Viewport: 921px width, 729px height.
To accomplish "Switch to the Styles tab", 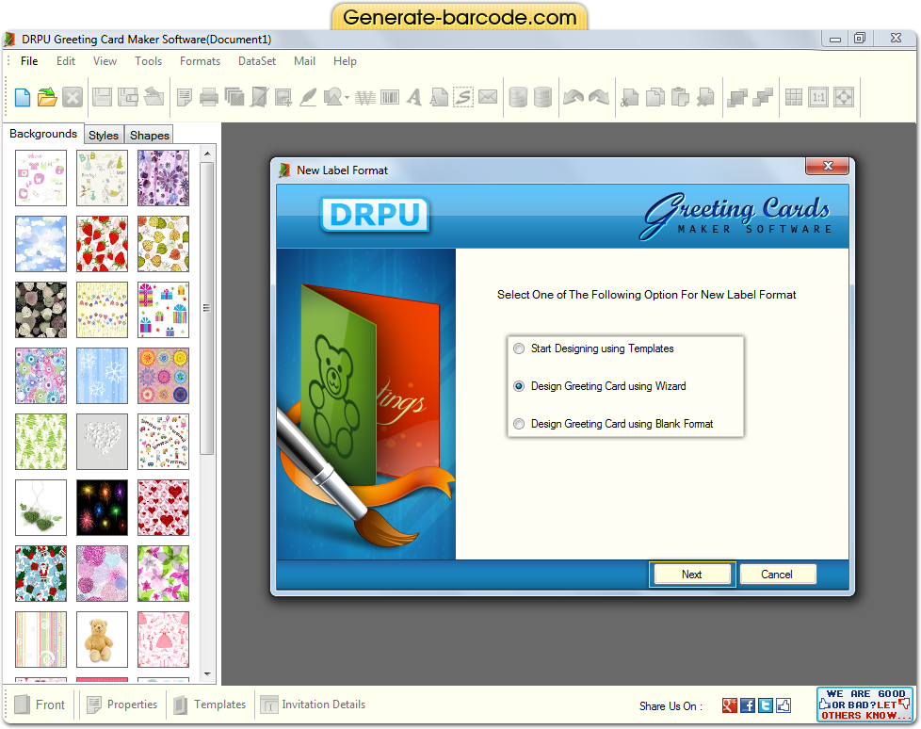I will pyautogui.click(x=104, y=135).
